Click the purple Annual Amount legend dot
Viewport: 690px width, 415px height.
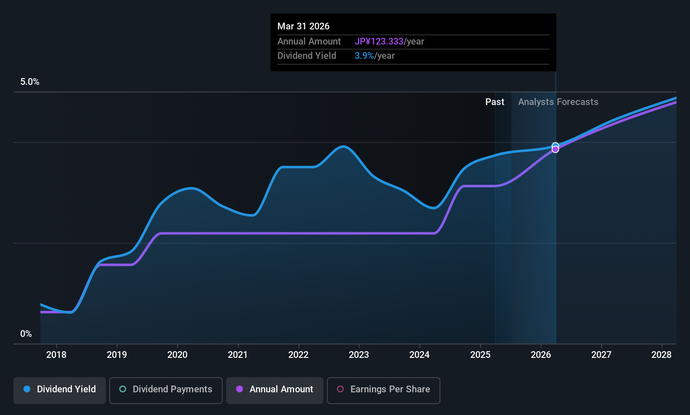pos(240,389)
